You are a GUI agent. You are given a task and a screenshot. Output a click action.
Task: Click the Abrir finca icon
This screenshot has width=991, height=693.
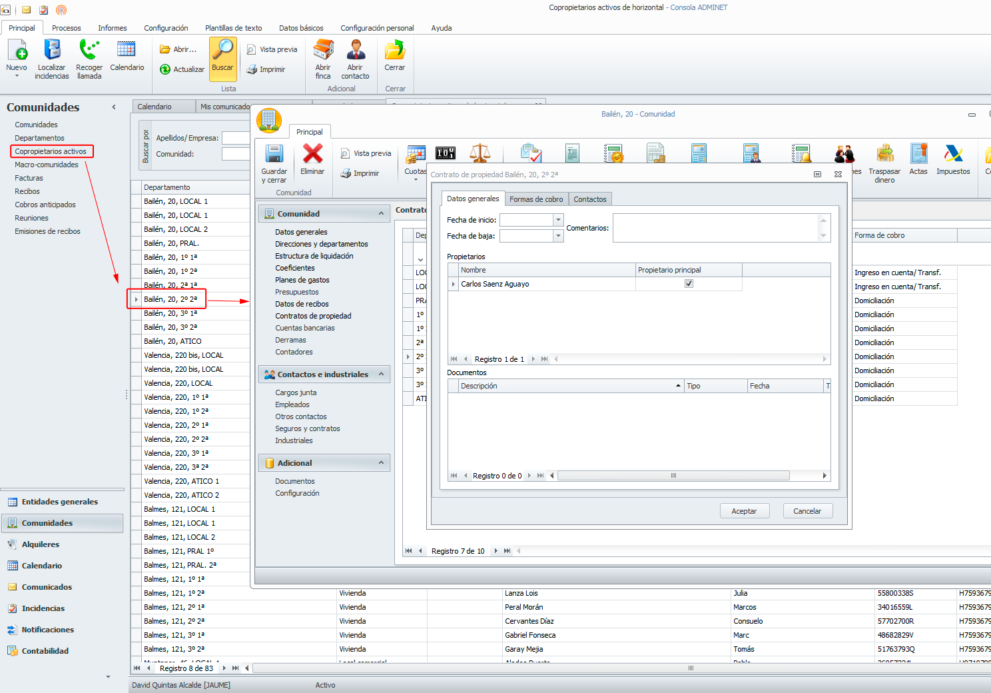pyautogui.click(x=323, y=51)
